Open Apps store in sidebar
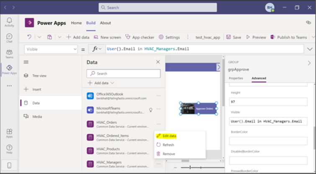 pos(9,133)
